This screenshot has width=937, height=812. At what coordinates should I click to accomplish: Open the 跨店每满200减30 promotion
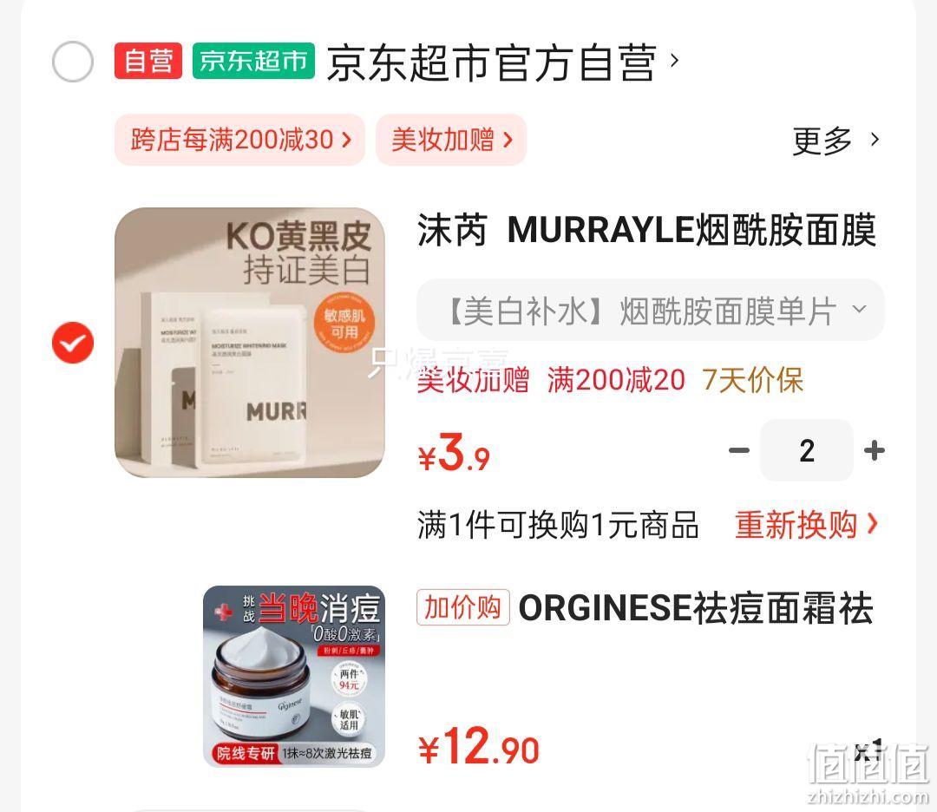(239, 139)
